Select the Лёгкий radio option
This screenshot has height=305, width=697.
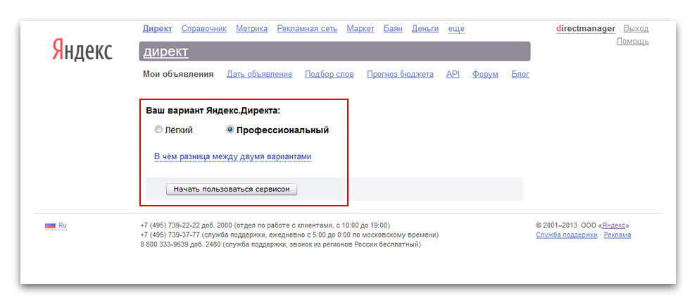coord(158,130)
